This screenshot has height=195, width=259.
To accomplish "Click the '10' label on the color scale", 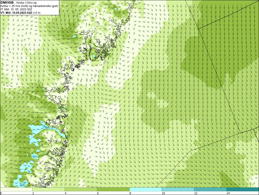I will 163,193.
